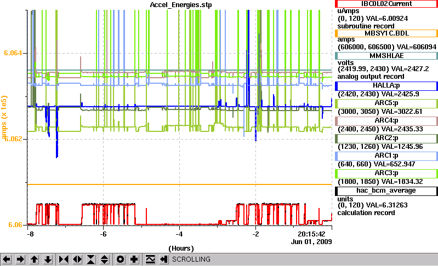This screenshot has width=438, height=266.
Task: Click the 'subroutine record' description
Action: (366, 26)
